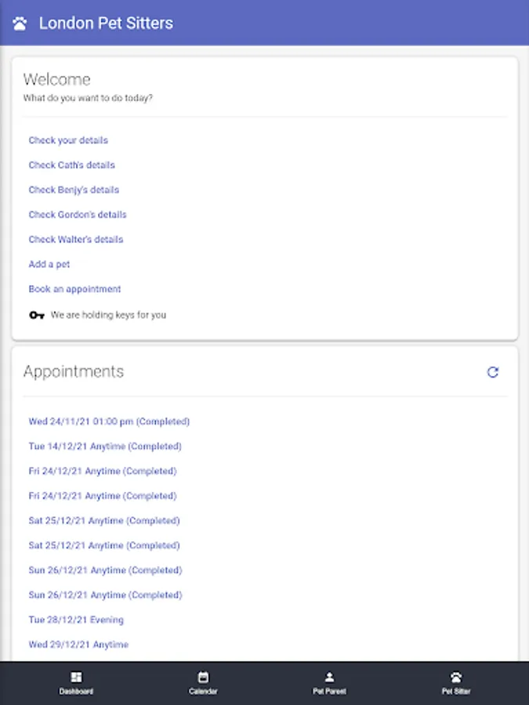This screenshot has width=529, height=705.
Task: Click We are holding keys for you text
Action: (108, 315)
